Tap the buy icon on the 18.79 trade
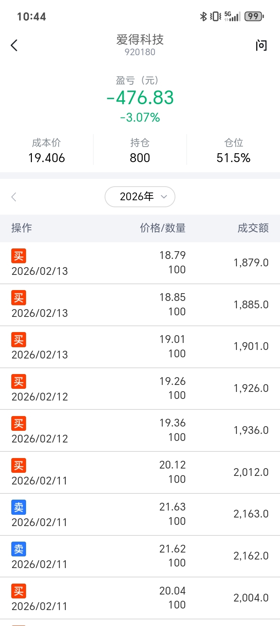Screen dimensions: 280x626 19,256
